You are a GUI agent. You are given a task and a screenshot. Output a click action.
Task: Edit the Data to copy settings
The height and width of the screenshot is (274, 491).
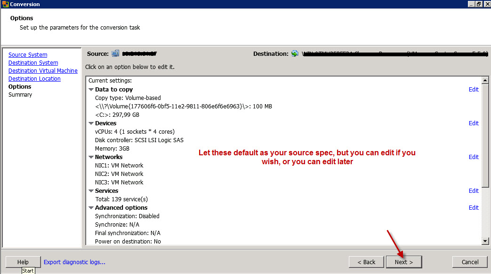click(x=474, y=89)
